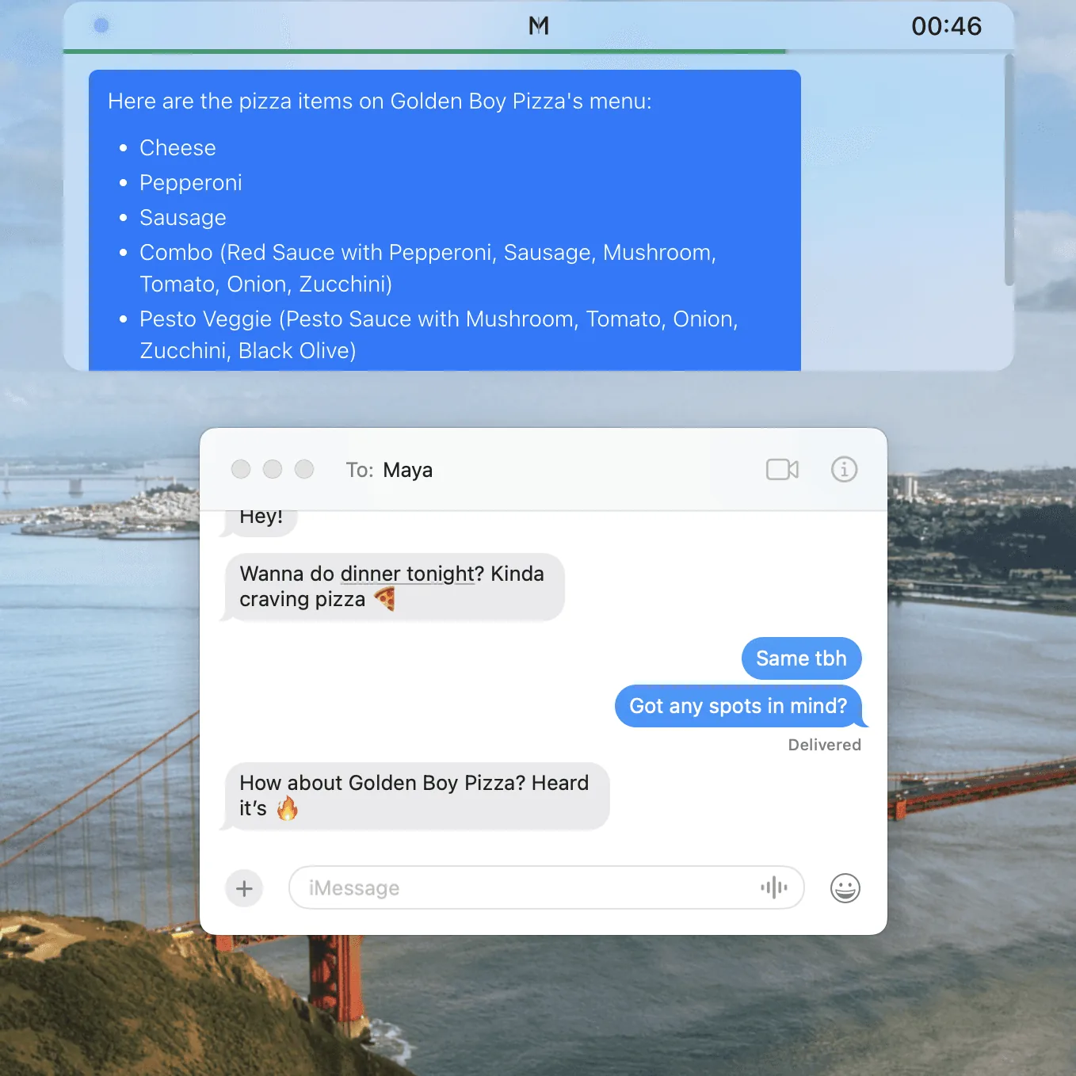Minimize the Messages window
The height and width of the screenshot is (1076, 1076).
point(273,469)
